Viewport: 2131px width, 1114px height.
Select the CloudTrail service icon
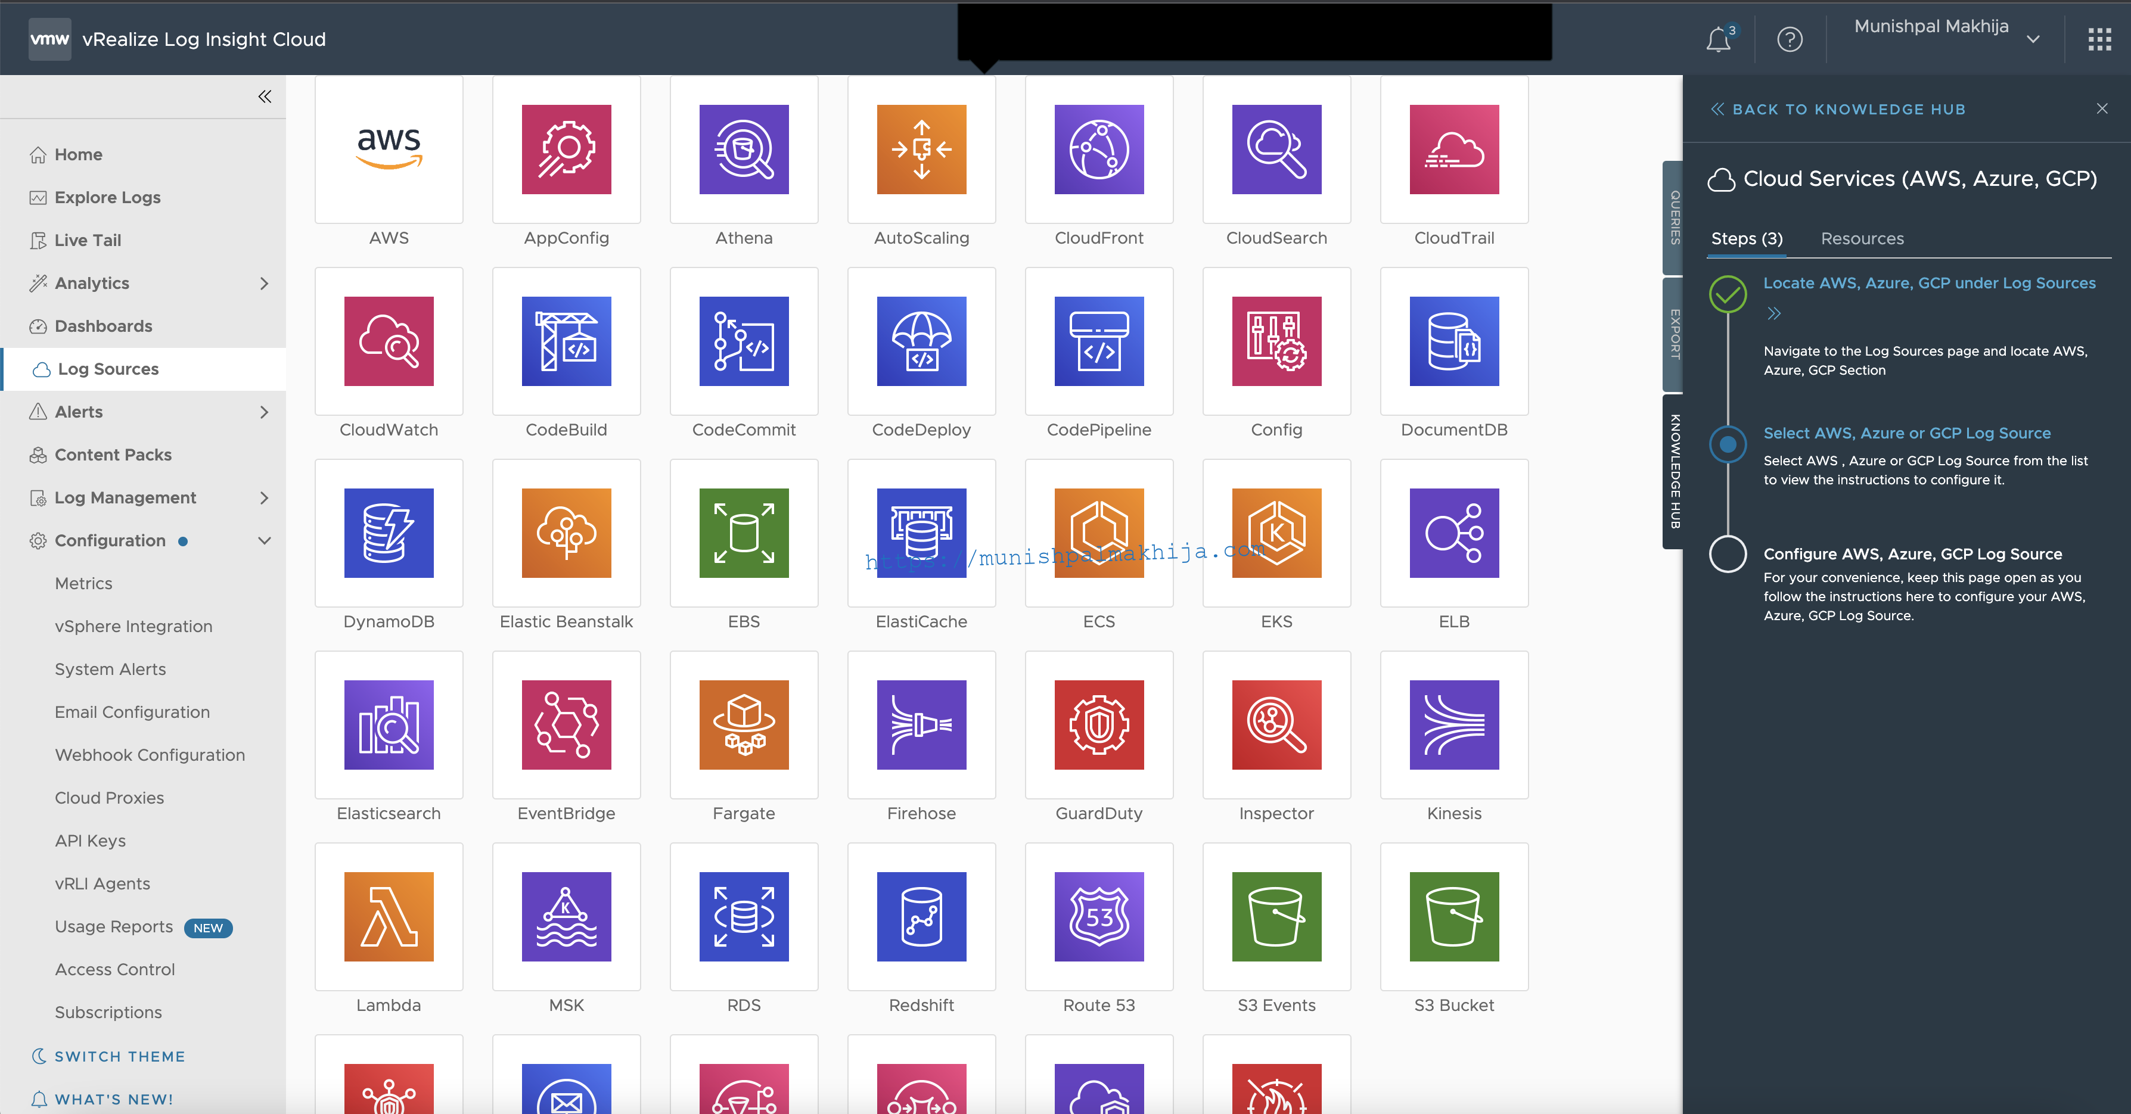[x=1454, y=150]
